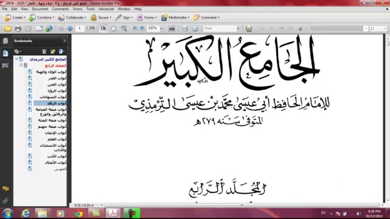
Task: Click the Find text field
Action: 220,28
